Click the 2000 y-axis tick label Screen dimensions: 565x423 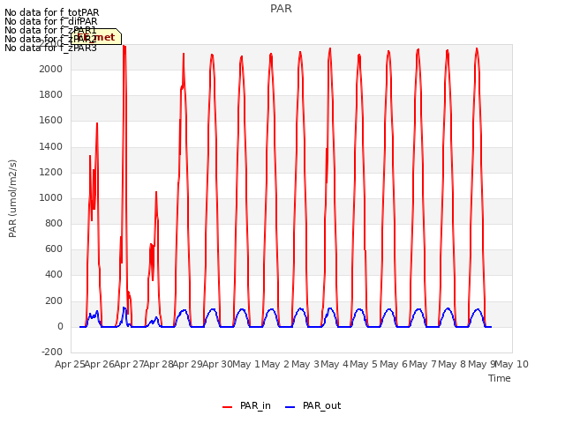click(x=51, y=69)
